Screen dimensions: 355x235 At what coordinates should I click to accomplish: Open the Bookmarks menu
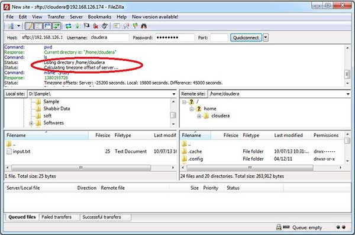tap(99, 17)
